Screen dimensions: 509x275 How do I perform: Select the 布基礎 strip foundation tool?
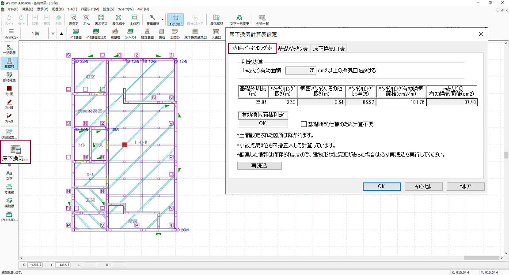[115, 33]
